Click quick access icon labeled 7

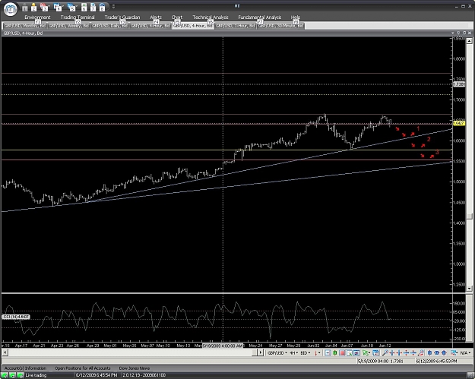pos(93,8)
